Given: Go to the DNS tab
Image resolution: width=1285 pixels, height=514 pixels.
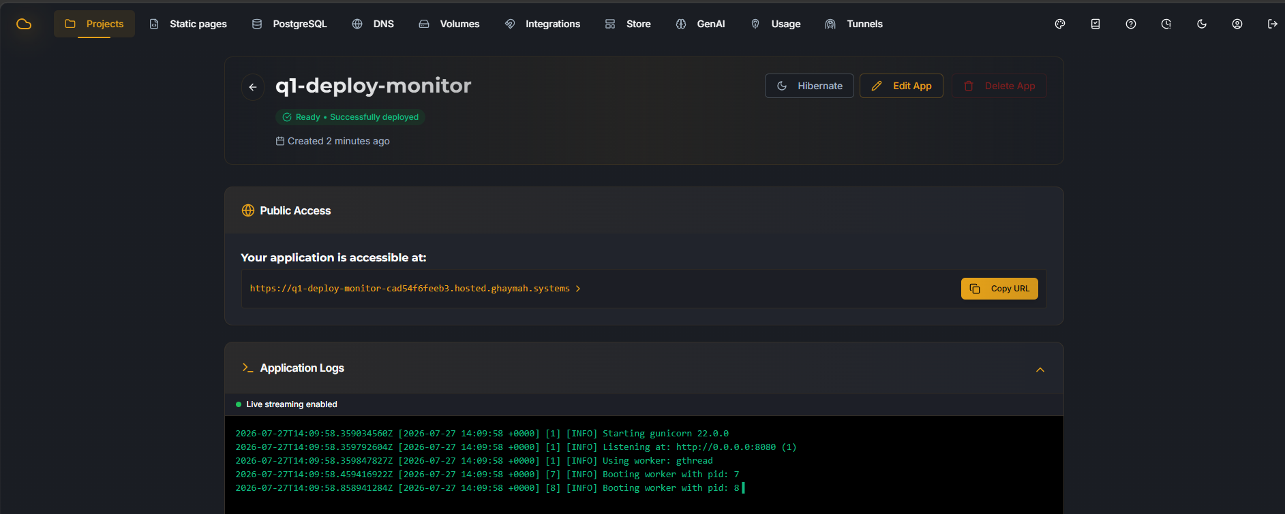Looking at the screenshot, I should tap(373, 24).
